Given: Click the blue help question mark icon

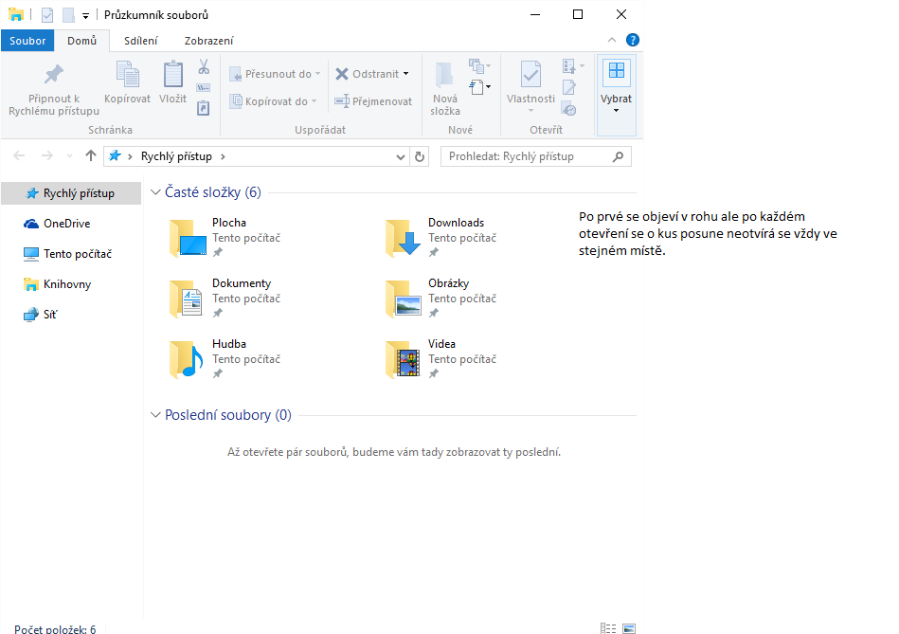Looking at the screenshot, I should click(x=633, y=40).
